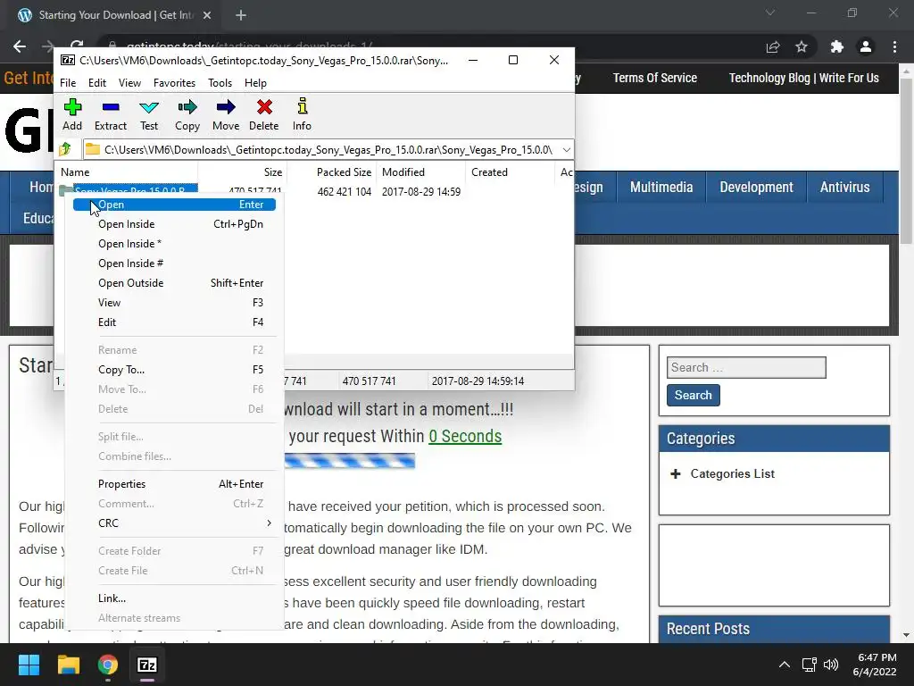Select modified date 2017-08-29 14:59 cell
The height and width of the screenshot is (686, 914).
coord(421,191)
